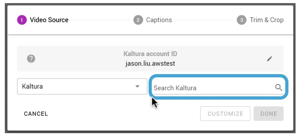Click the jason.liu.awstest account text
Screen dimensions: 299x138
click(x=150, y=63)
